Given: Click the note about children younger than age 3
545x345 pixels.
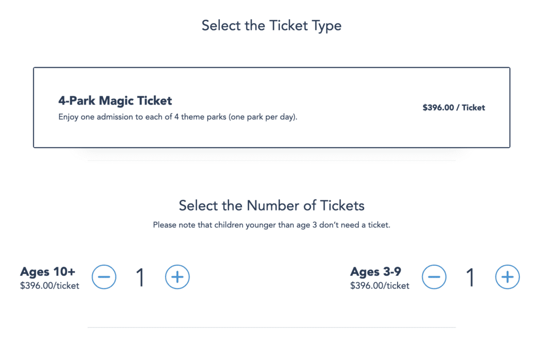Looking at the screenshot, I should coord(272,224).
